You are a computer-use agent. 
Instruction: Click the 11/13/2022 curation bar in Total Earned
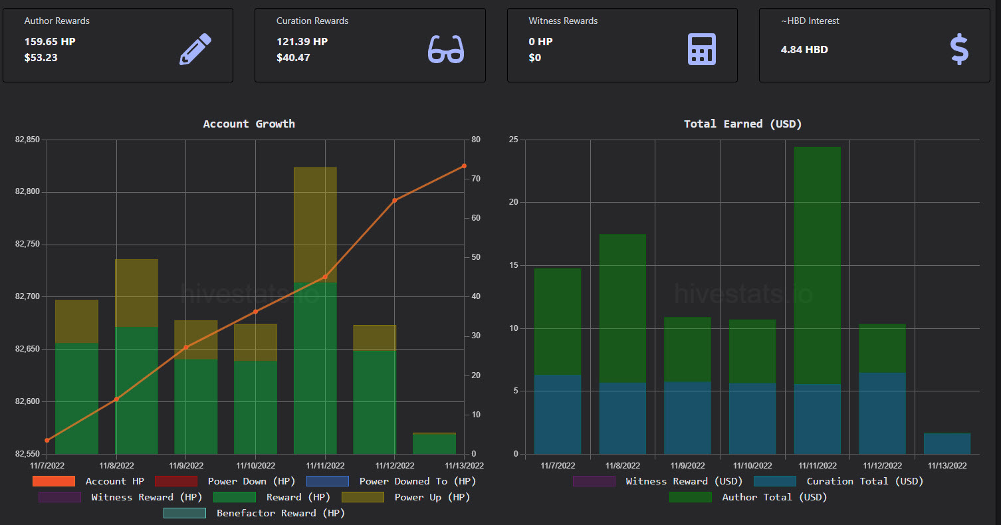[x=947, y=443]
